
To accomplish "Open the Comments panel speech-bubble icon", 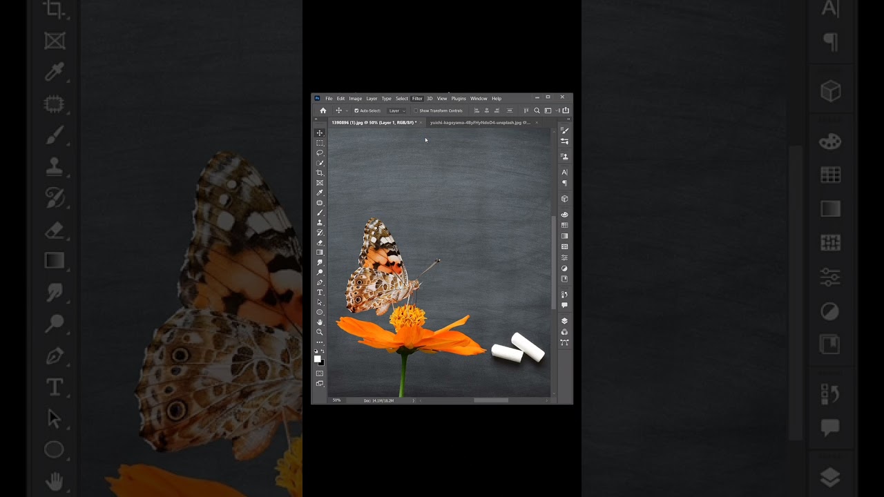I will coord(564,305).
